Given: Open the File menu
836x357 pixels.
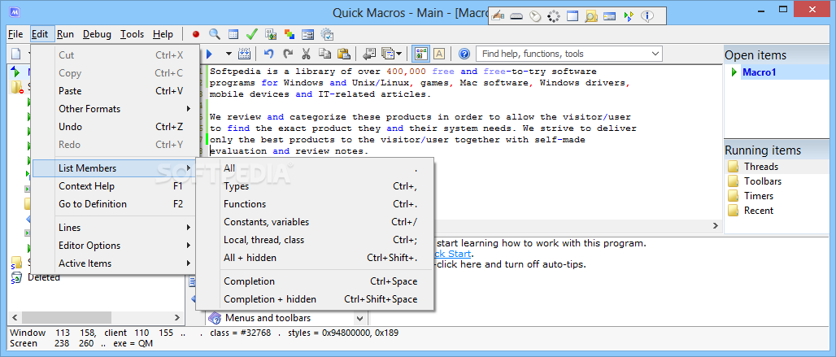Looking at the screenshot, I should coord(15,34).
